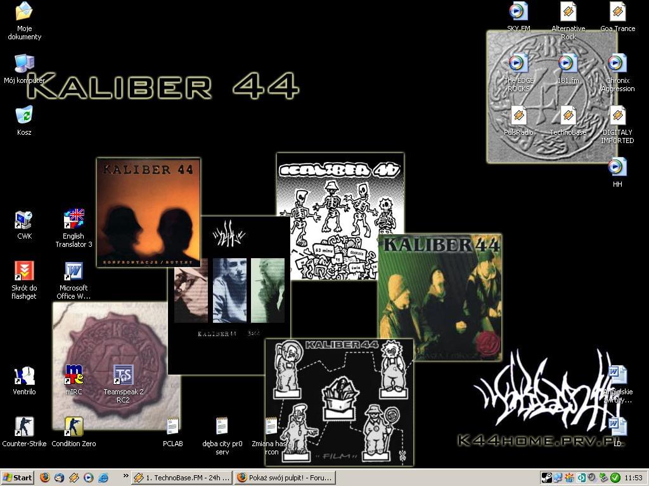
Task: Launch Internet Explorer from Quick Launch
Action: (103, 478)
